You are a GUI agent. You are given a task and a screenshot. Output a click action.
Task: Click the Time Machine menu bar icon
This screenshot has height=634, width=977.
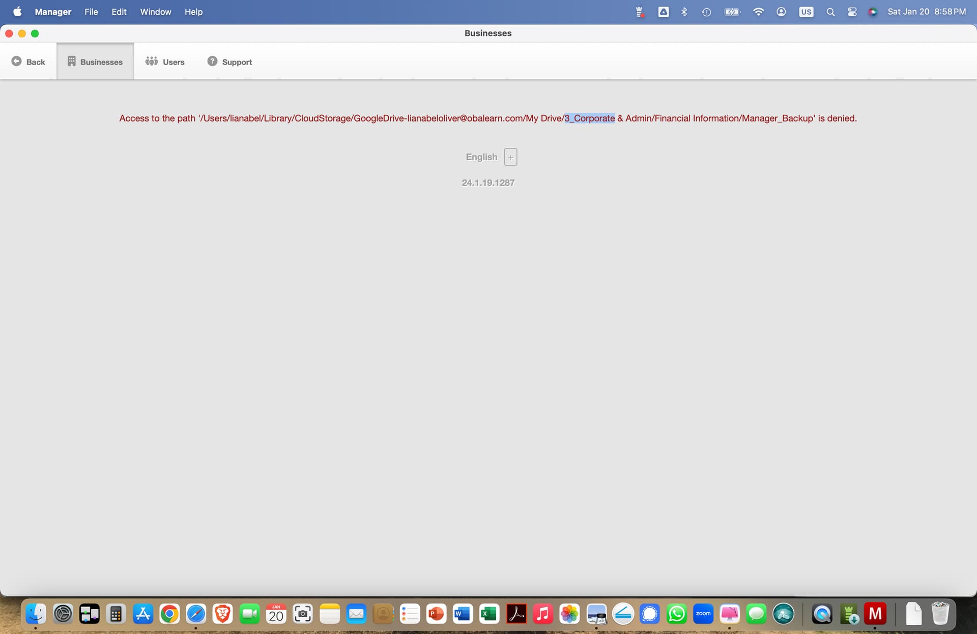point(706,12)
